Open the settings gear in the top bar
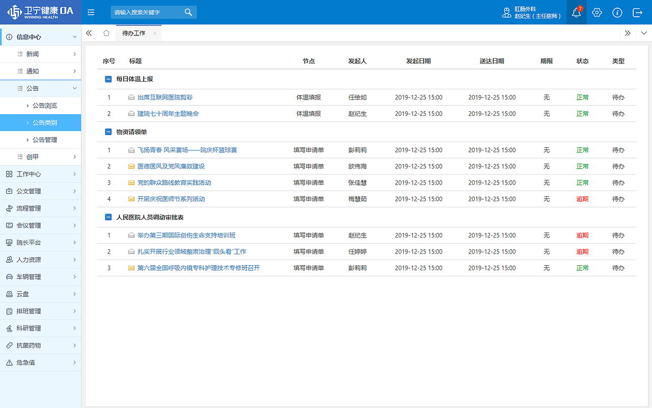This screenshot has width=652, height=408. [x=596, y=12]
